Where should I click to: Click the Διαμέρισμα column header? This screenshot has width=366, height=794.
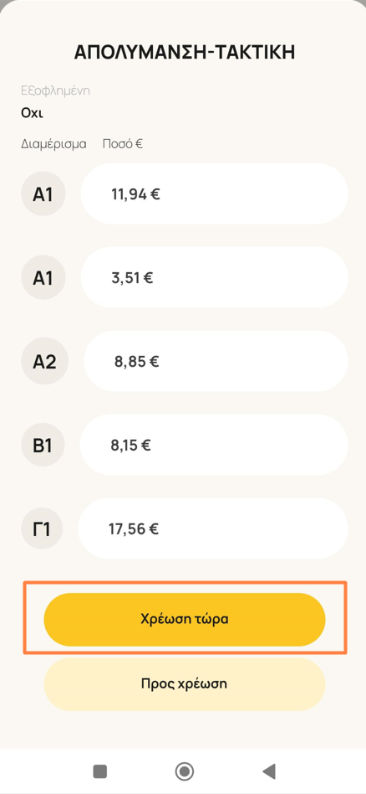point(53,144)
